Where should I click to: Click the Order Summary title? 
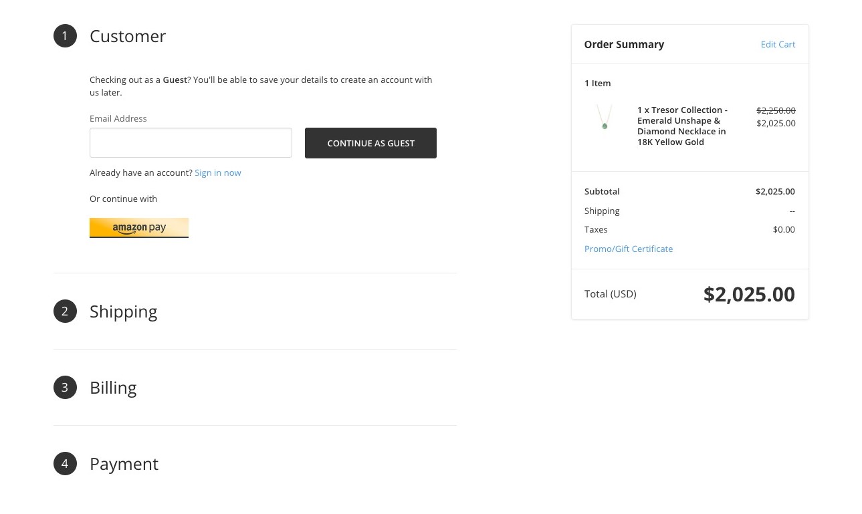[x=624, y=45]
